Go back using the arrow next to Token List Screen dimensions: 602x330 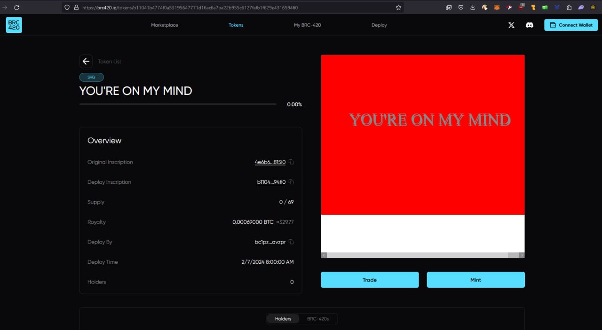click(86, 61)
